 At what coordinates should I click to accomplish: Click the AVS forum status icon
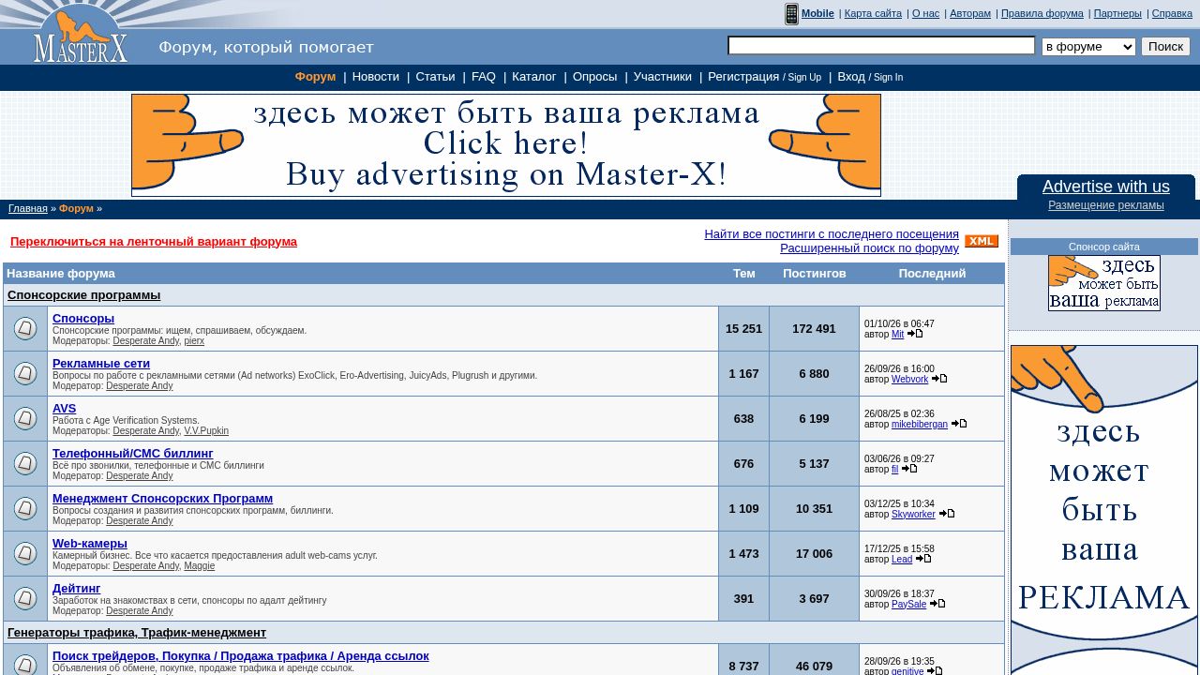point(25,419)
